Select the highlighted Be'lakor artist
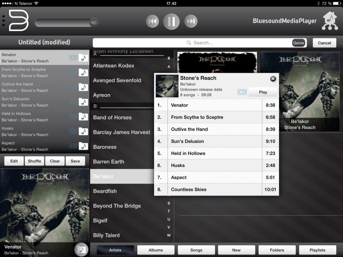Screen dimensions: 343x257 point(122,176)
